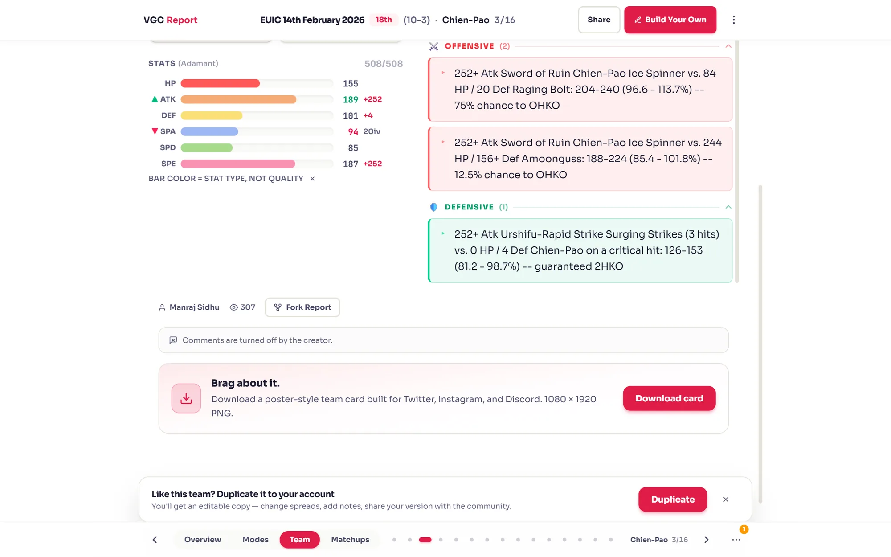891x557 pixels.
Task: Click the Download card button
Action: click(669, 398)
